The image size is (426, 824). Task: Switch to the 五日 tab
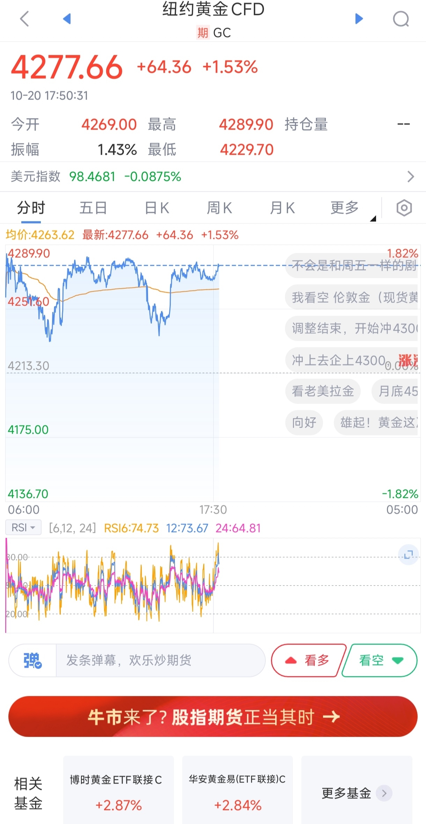point(93,208)
